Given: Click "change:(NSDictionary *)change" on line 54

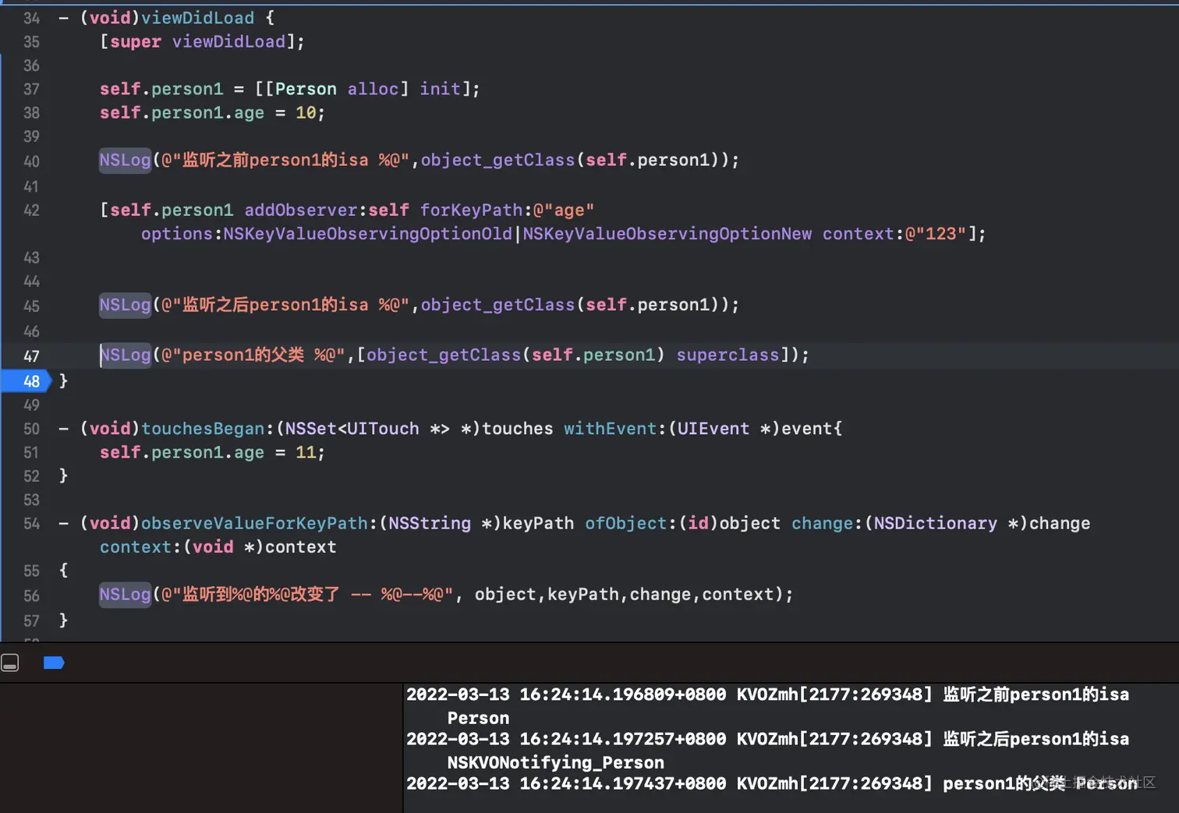Looking at the screenshot, I should [941, 523].
